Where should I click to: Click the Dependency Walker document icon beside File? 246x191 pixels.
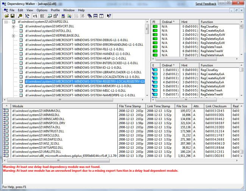tap(6, 10)
